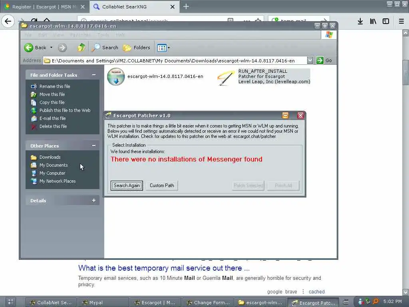Click the orange search tray icon
Image resolution: width=409 pixels, height=307 pixels.
click(375, 302)
